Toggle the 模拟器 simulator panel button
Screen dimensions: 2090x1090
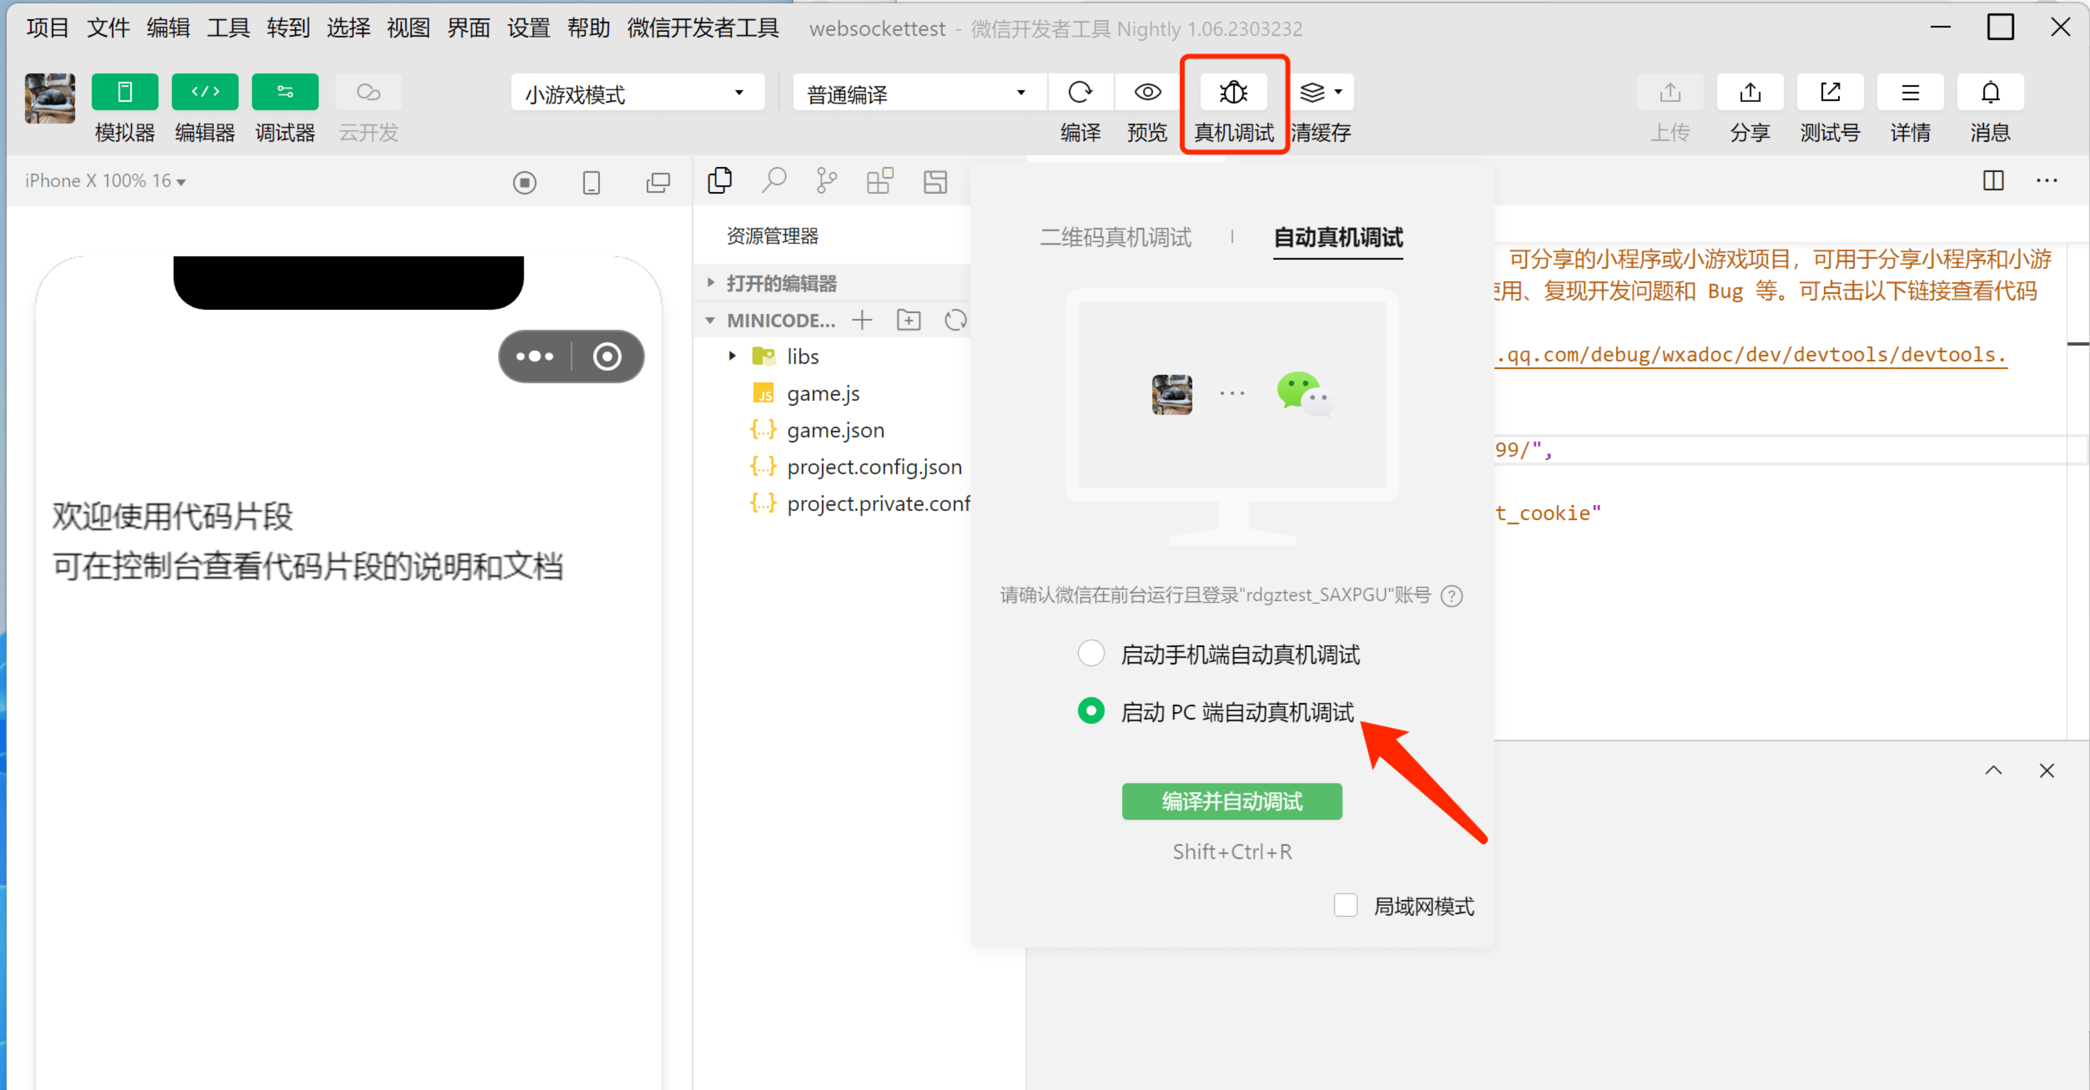pyautogui.click(x=124, y=92)
